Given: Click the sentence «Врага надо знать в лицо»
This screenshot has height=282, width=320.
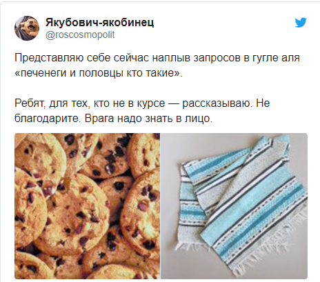Looking at the screenshot, I should coord(148,119).
